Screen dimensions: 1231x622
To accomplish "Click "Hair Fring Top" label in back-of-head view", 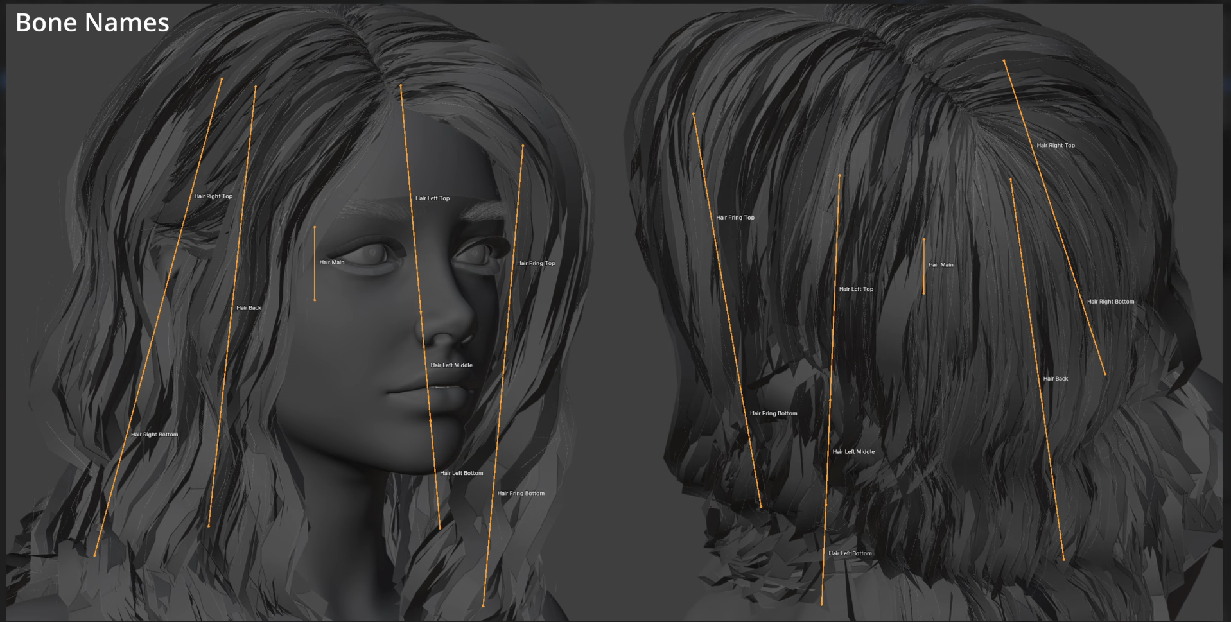I will [735, 218].
